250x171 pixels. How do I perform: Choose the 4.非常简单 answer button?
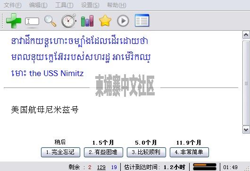(189, 152)
